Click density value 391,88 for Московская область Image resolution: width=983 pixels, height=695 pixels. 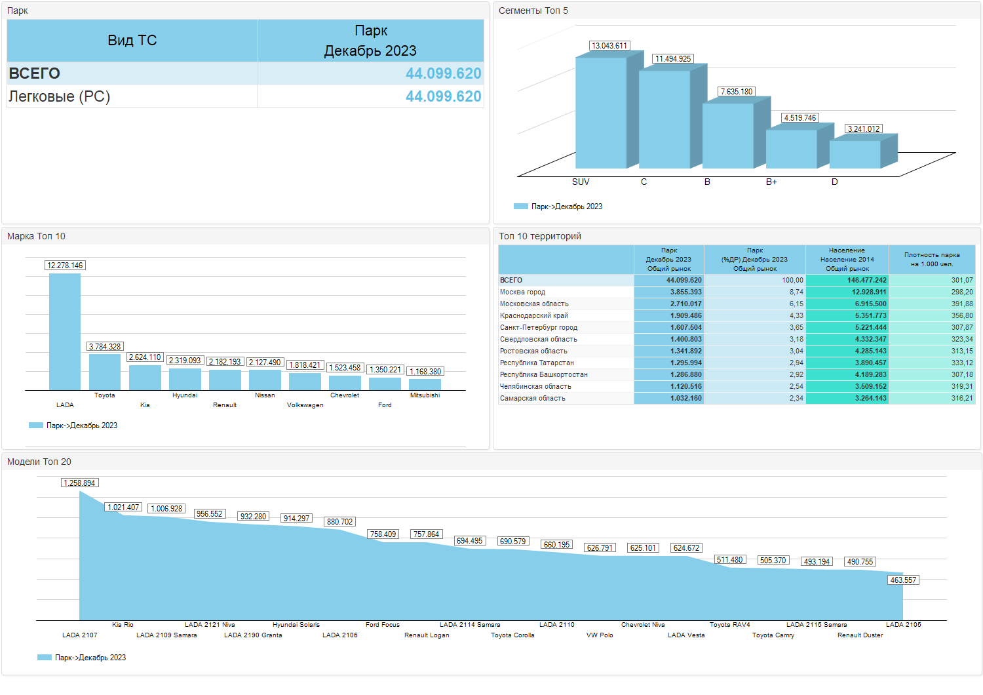[962, 304]
